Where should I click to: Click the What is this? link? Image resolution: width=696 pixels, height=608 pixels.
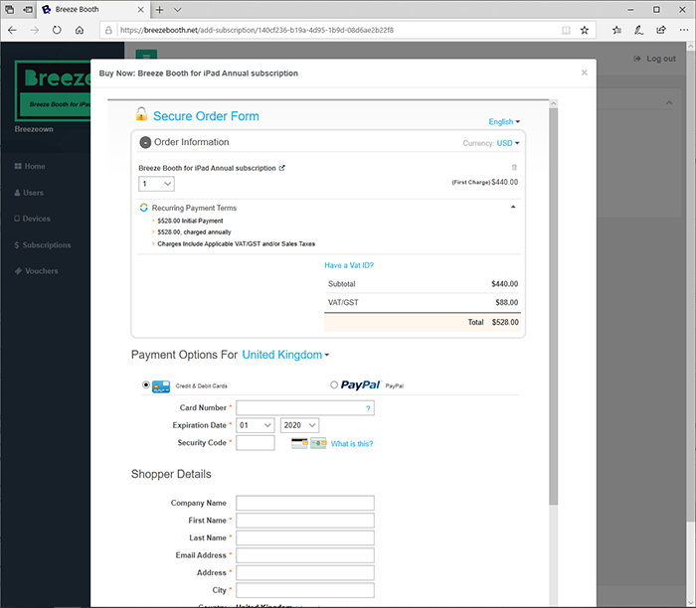click(352, 443)
